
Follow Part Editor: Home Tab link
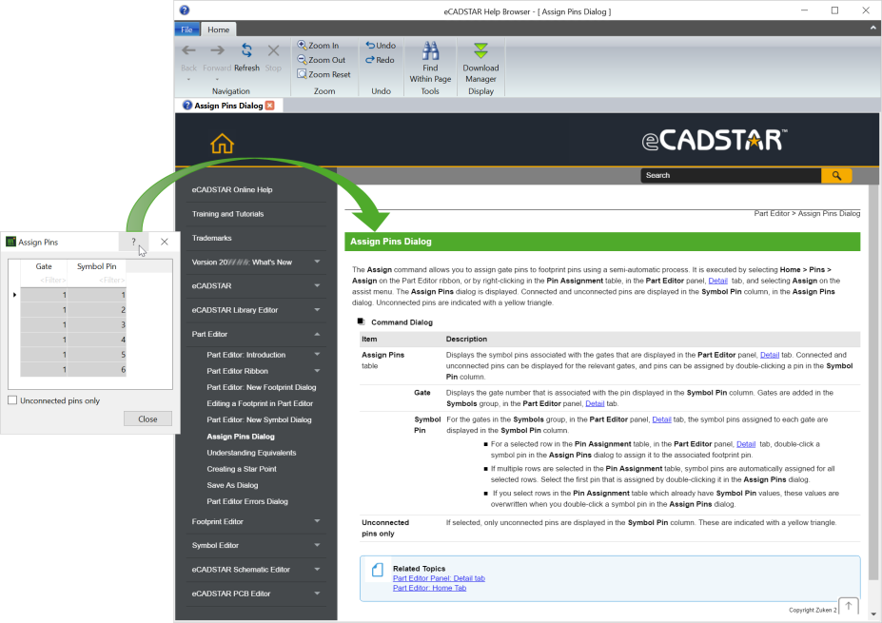pos(430,588)
